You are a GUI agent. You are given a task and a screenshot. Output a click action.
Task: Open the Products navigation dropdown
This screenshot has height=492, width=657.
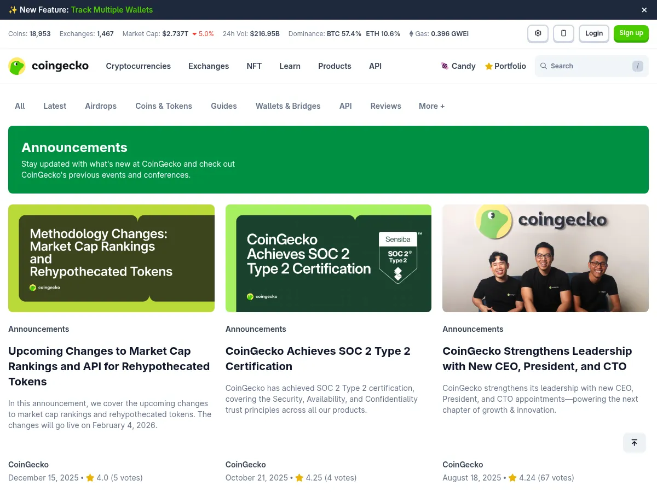click(335, 66)
